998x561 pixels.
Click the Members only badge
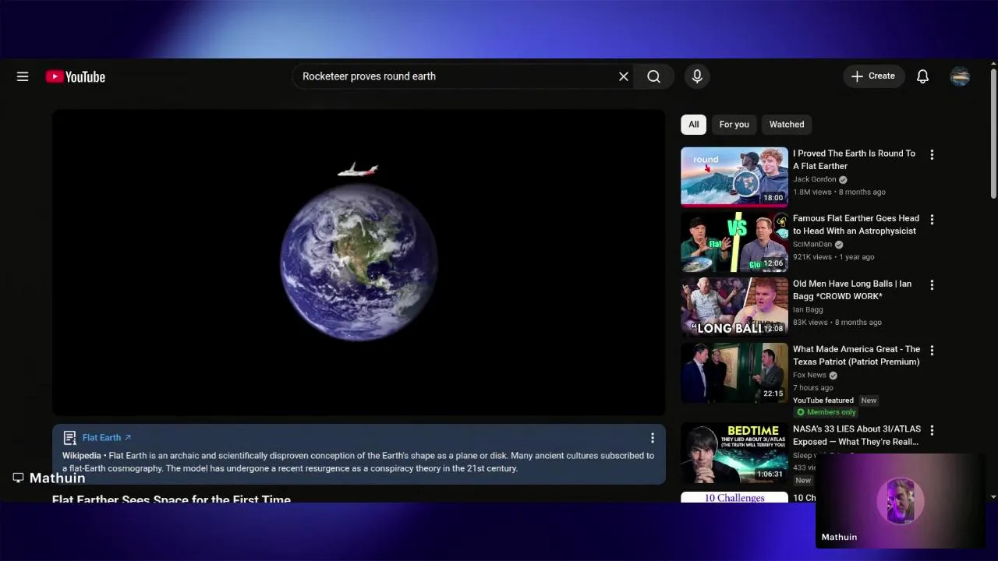826,412
